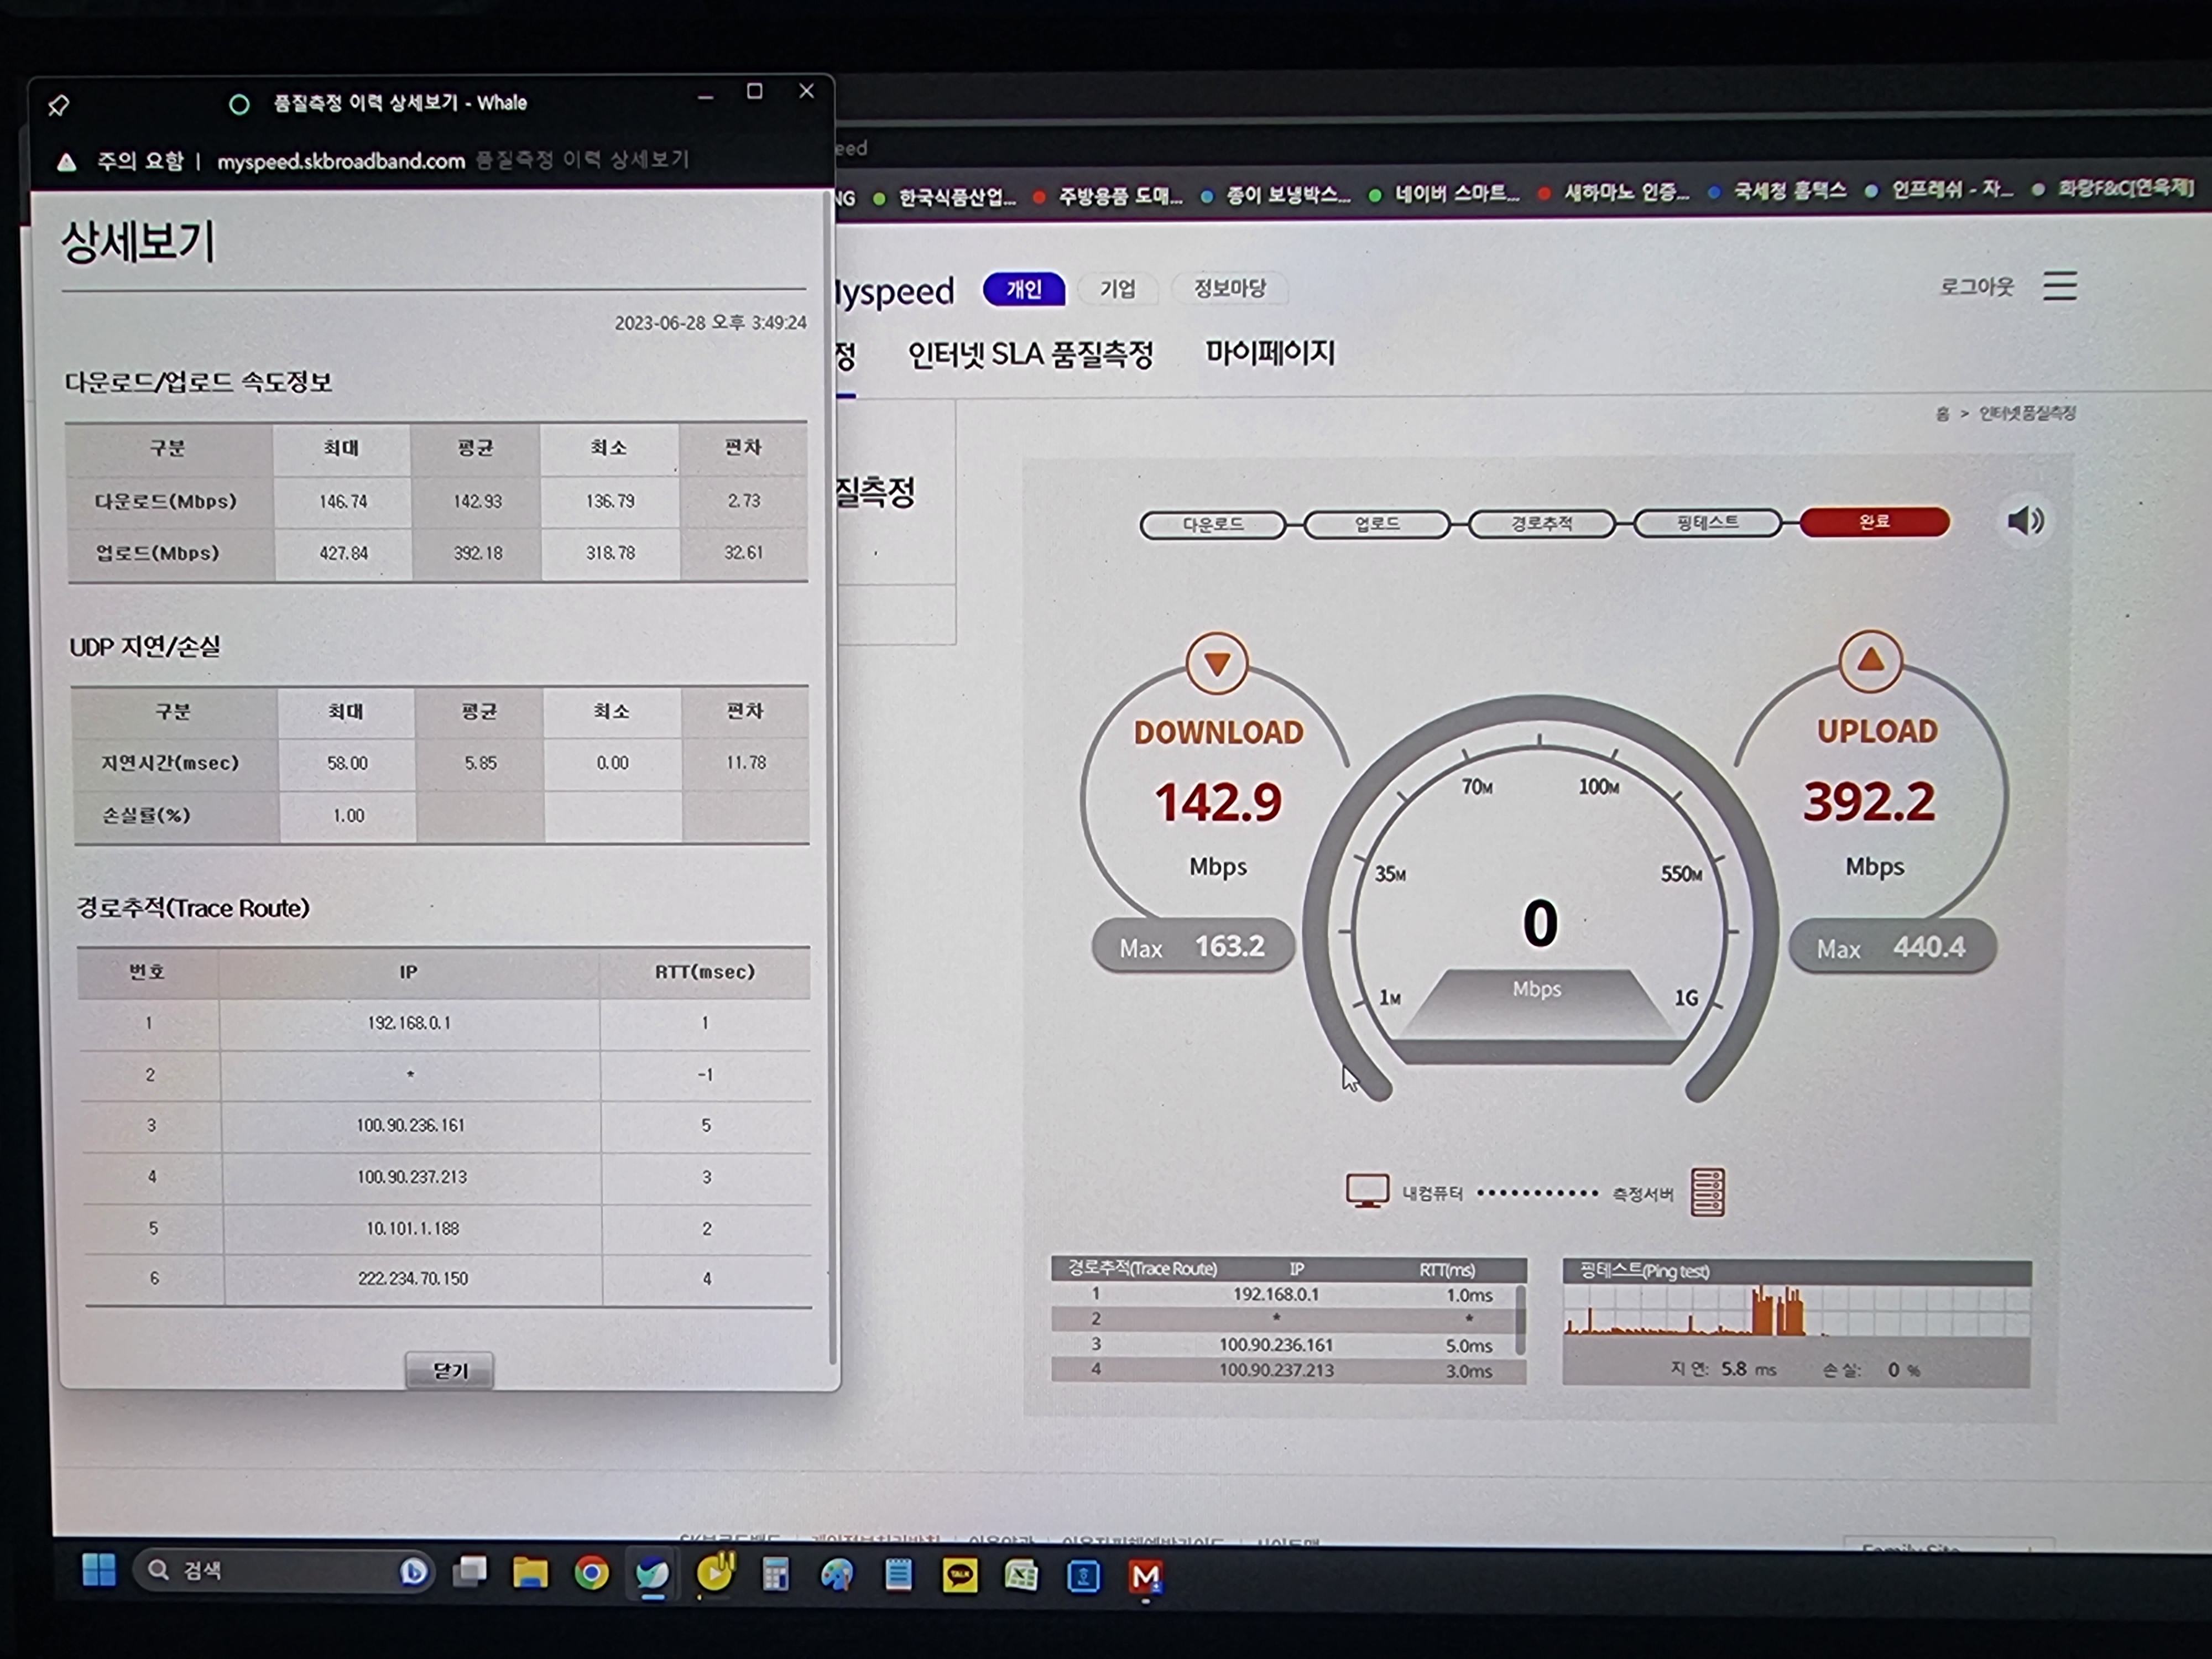This screenshot has height=1659, width=2212.
Task: Select the 정보마당 pill
Action: pos(1229,288)
